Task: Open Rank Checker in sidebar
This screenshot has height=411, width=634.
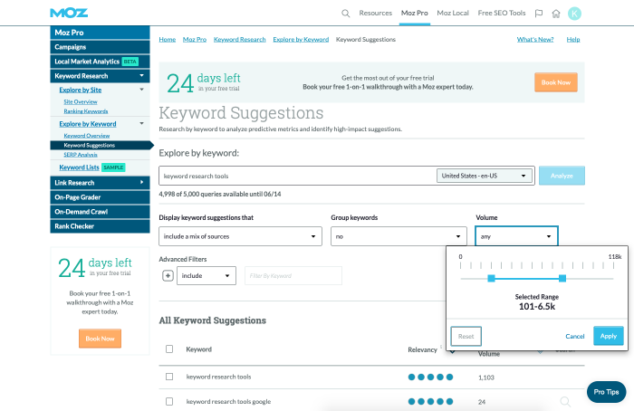Action: point(100,226)
